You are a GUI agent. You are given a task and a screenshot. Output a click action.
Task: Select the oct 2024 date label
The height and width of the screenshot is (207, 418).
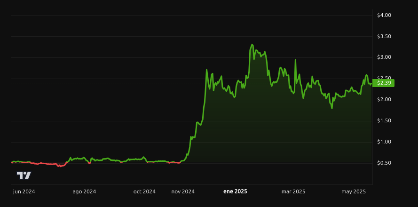point(144,191)
